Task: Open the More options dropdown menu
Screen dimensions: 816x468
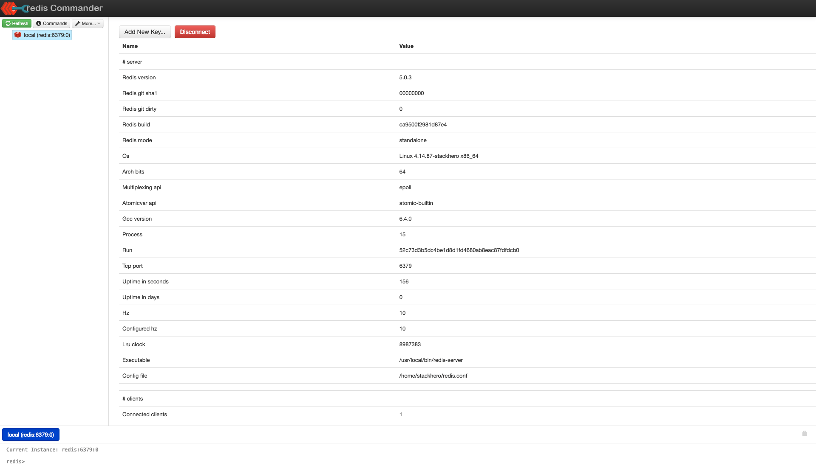Action: coord(88,23)
